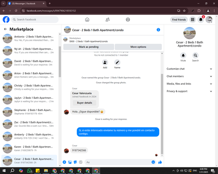
Task: Open the Friends icon in top navigation
Action: [x=108, y=20]
